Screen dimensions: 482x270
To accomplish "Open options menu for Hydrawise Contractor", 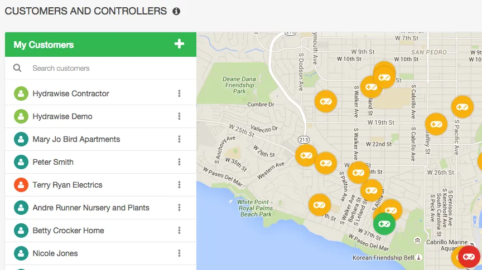I will point(179,94).
